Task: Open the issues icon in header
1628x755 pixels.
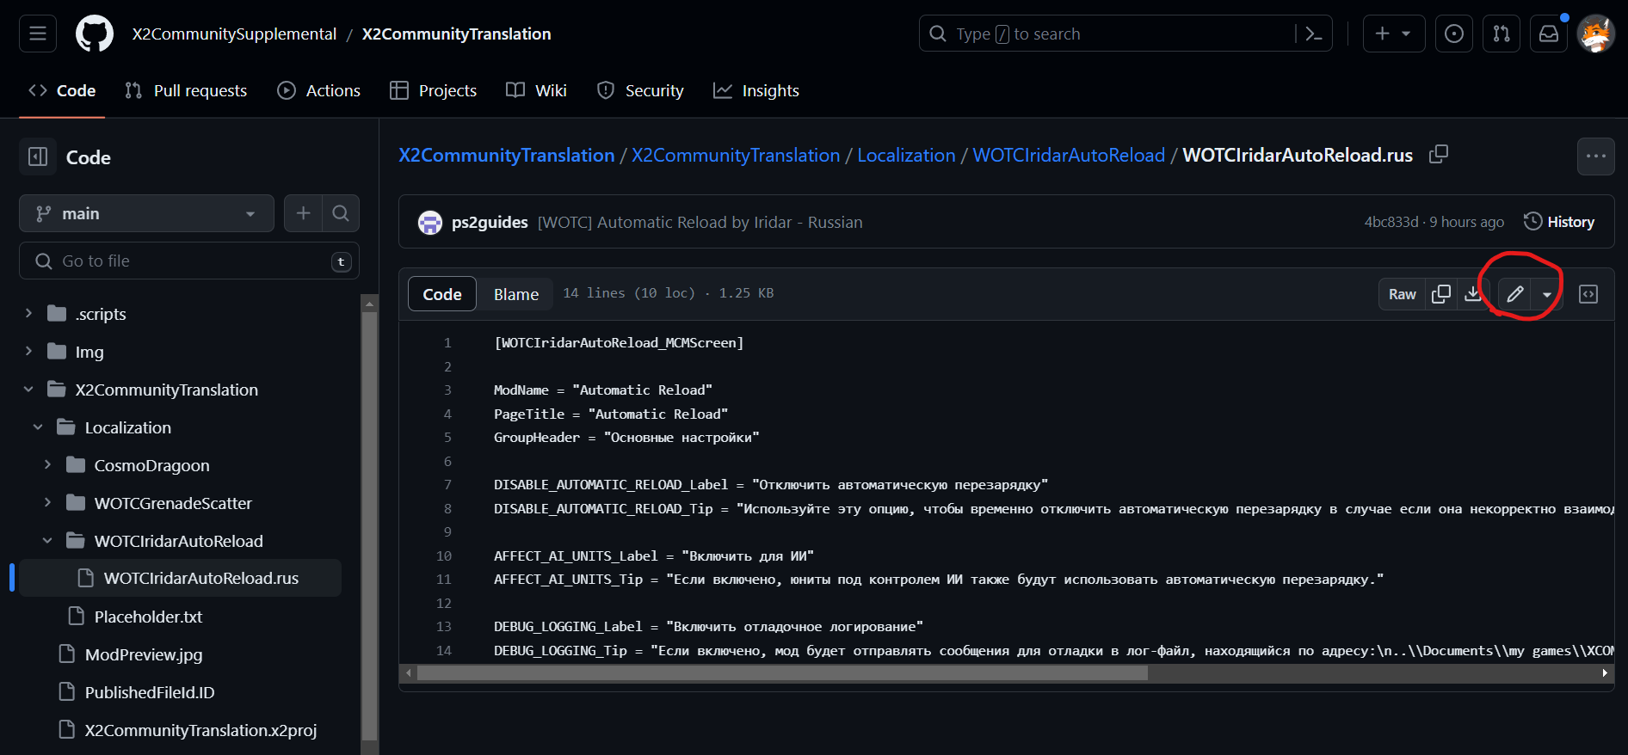Action: pos(1454,34)
